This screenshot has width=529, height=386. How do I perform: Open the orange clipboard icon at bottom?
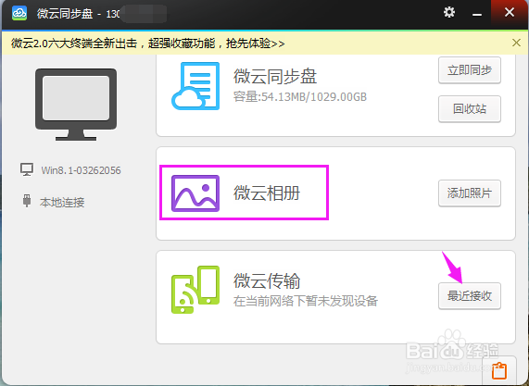click(x=499, y=371)
